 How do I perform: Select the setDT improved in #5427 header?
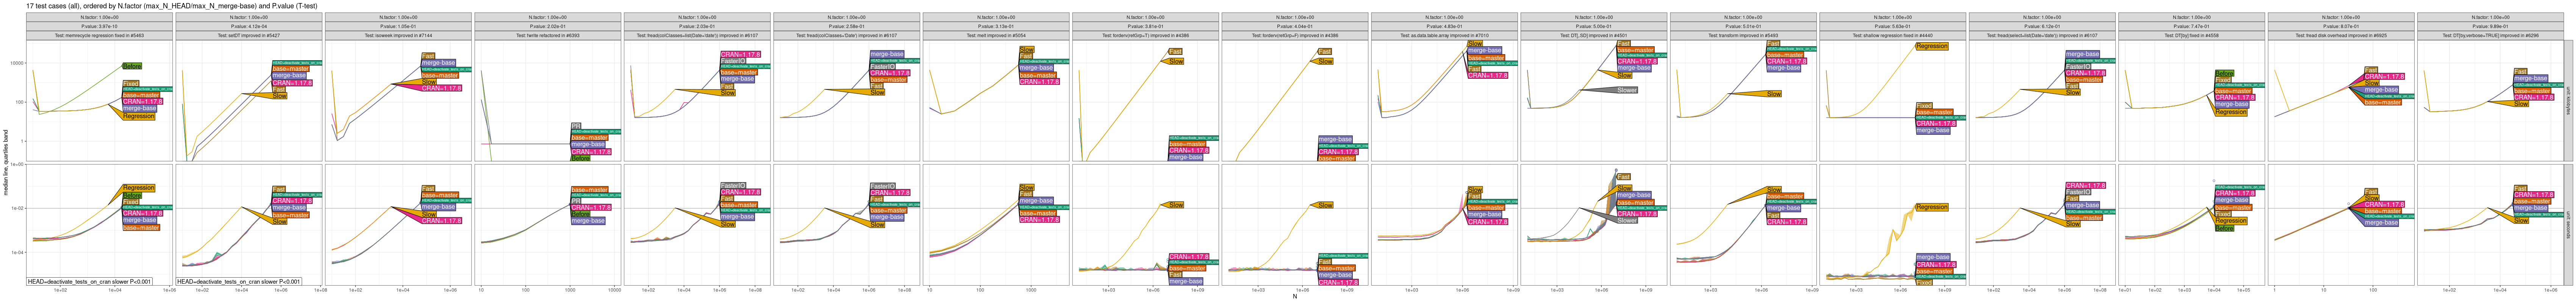point(248,35)
